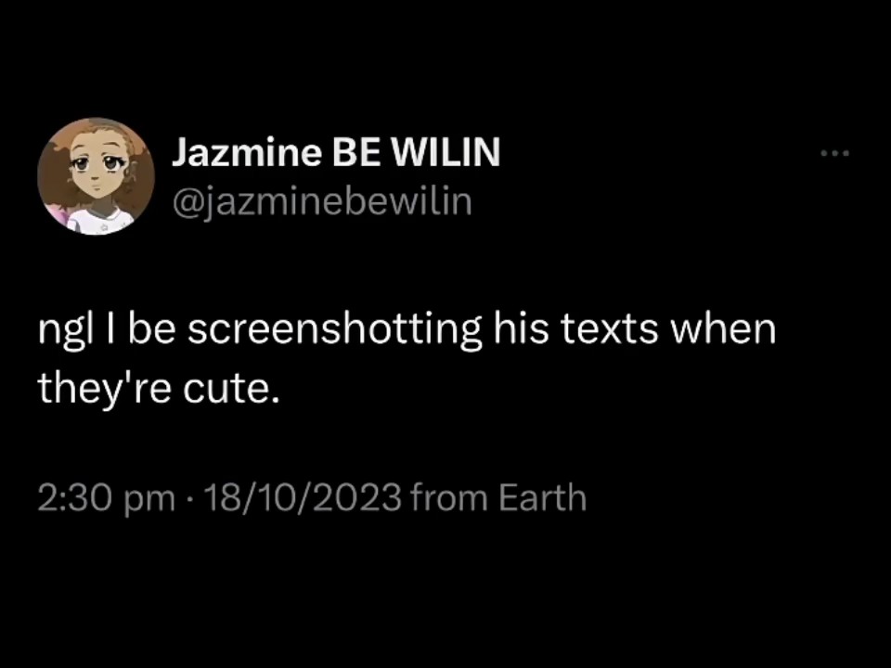Screen dimensions: 891x668
Task: Click 'Earth' in the tweet footer
Action: 543,497
